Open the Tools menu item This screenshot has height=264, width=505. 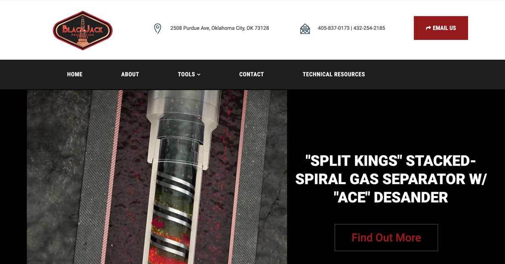click(x=186, y=74)
